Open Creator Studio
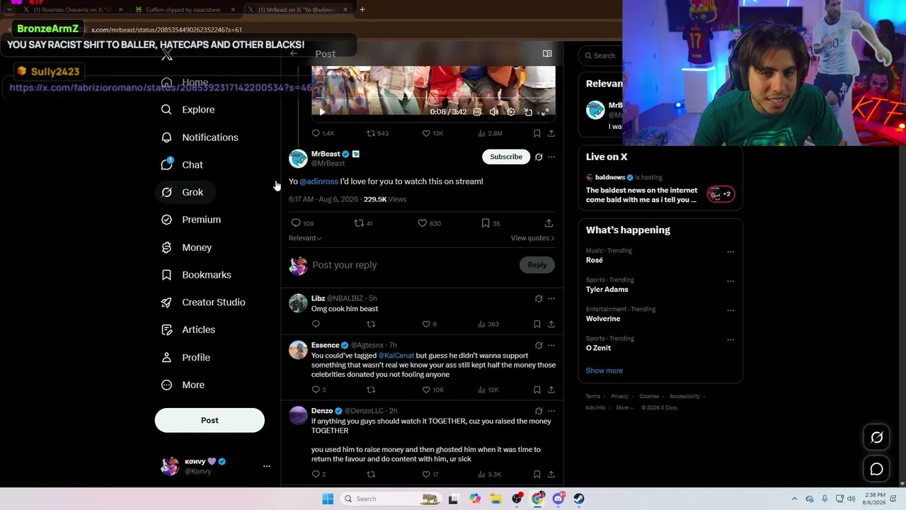Image resolution: width=906 pixels, height=510 pixels. (x=203, y=302)
